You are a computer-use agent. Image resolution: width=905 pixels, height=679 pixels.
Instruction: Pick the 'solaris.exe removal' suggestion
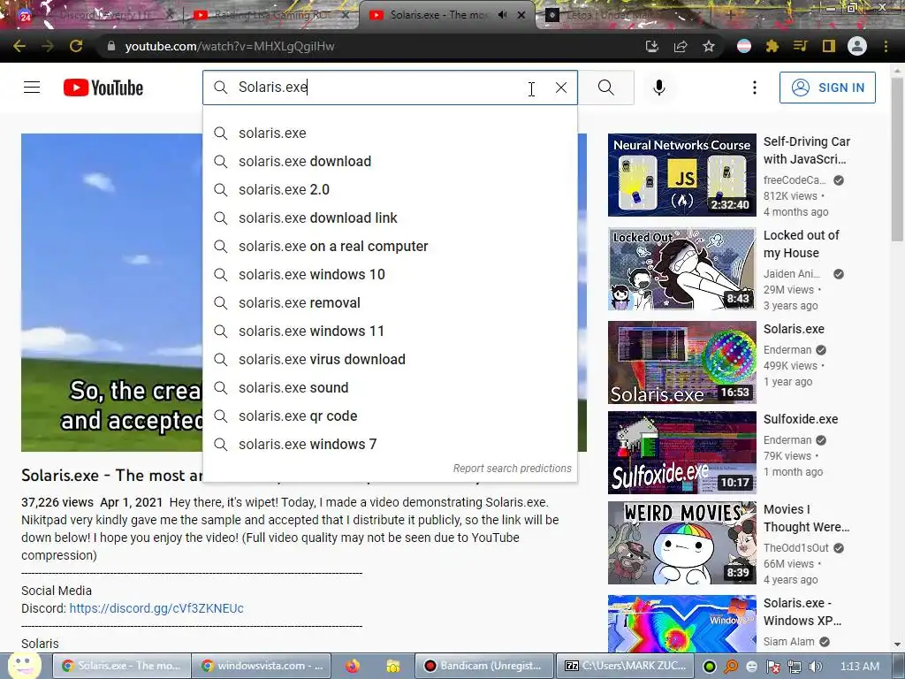pyautogui.click(x=390, y=302)
